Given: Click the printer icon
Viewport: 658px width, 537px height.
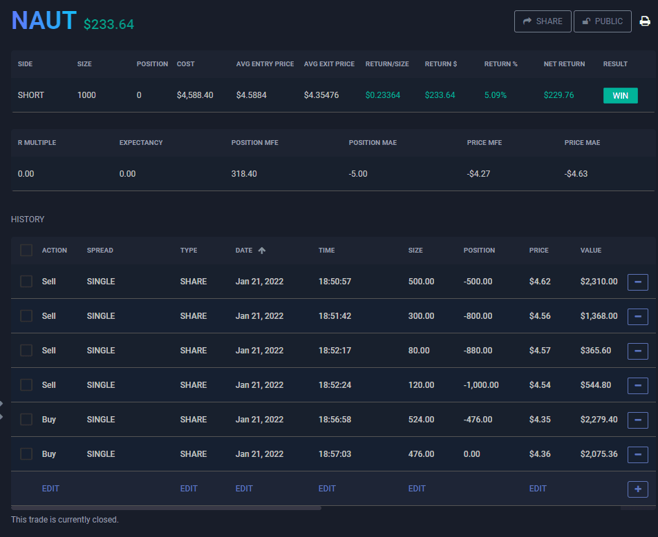Looking at the screenshot, I should tap(645, 21).
